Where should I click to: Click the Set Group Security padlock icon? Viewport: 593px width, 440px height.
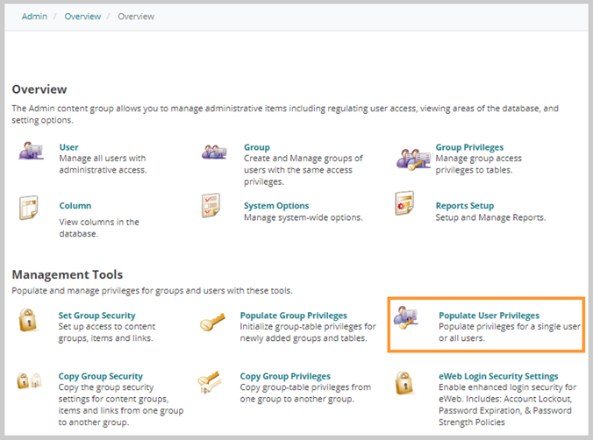coord(27,320)
